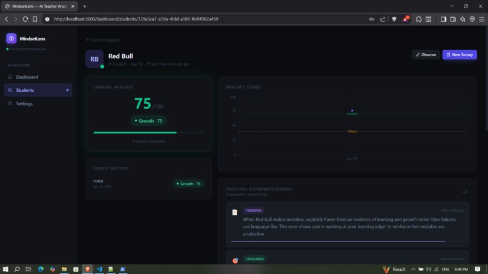The width and height of the screenshot is (488, 274).
Task: Click the share page icon
Action: point(383,19)
